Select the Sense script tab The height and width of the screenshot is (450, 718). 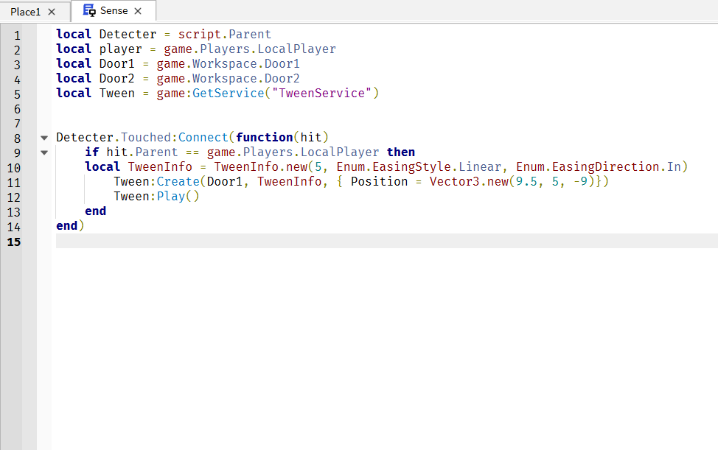(x=114, y=10)
